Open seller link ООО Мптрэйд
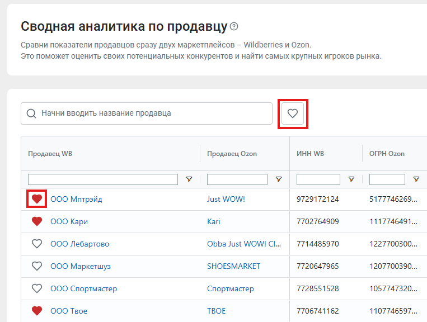427x322 pixels. pos(76,199)
